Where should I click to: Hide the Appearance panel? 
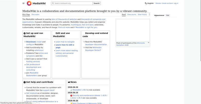point(168,15)
